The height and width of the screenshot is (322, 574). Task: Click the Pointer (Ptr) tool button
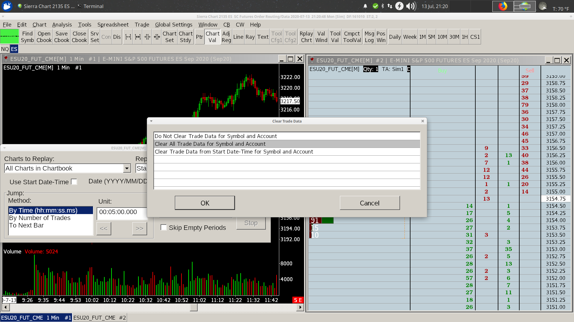(x=199, y=37)
